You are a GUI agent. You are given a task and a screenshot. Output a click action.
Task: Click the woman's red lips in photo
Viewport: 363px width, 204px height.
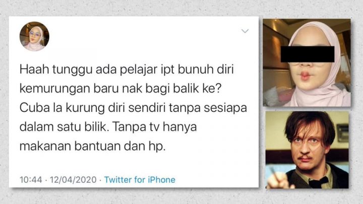pyautogui.click(x=305, y=76)
